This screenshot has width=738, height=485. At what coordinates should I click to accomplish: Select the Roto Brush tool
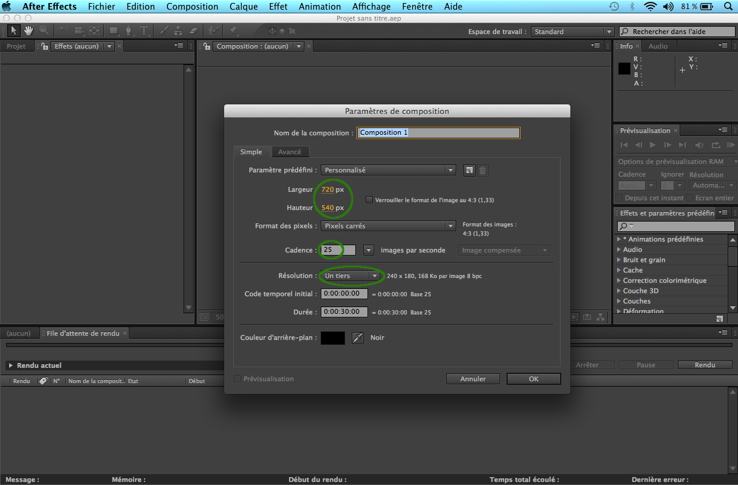pos(213,31)
